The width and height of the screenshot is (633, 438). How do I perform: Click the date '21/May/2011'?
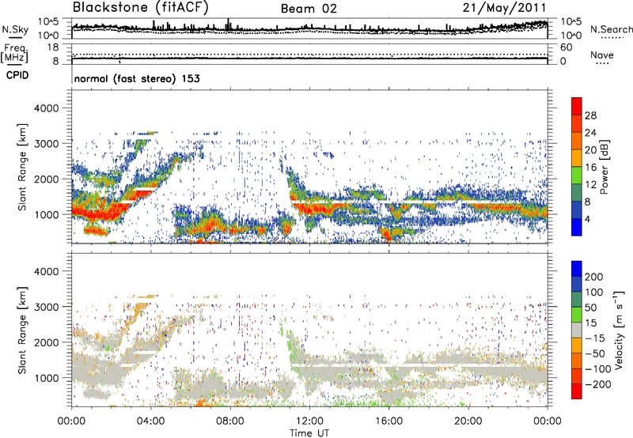coord(504,8)
